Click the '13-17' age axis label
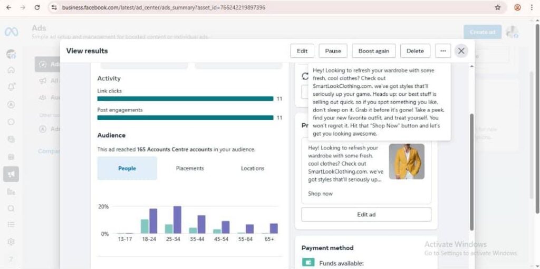The image size is (540, 269). tap(124, 239)
